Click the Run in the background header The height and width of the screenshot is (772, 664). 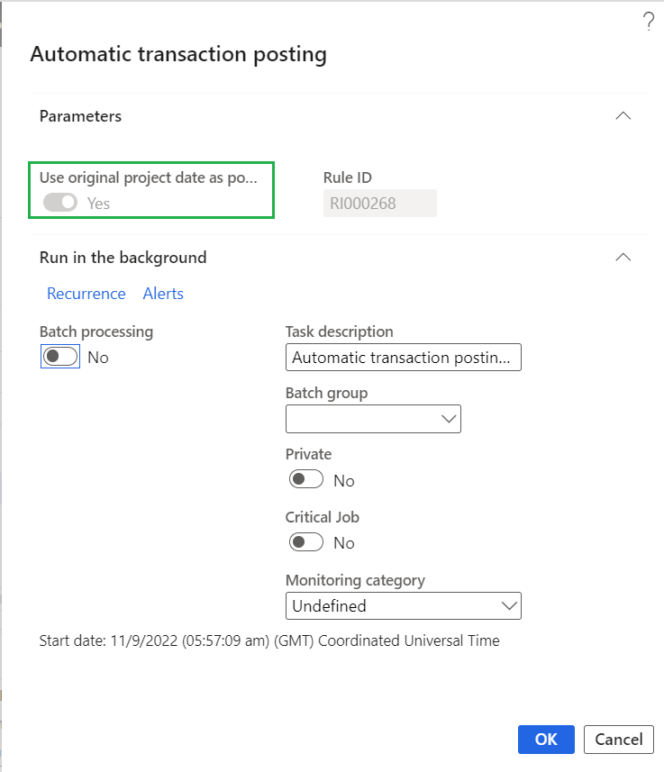coord(123,258)
